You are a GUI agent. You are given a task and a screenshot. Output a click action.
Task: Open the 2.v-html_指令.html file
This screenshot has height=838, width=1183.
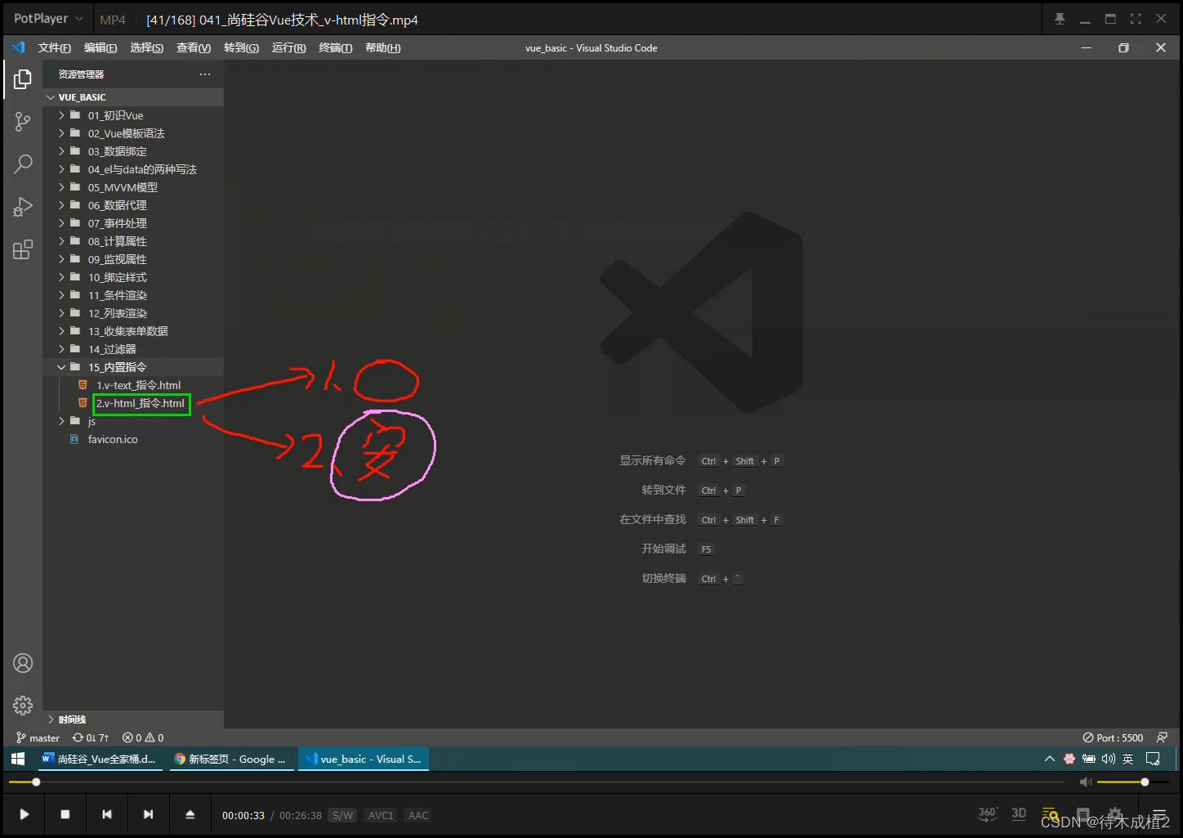(133, 403)
